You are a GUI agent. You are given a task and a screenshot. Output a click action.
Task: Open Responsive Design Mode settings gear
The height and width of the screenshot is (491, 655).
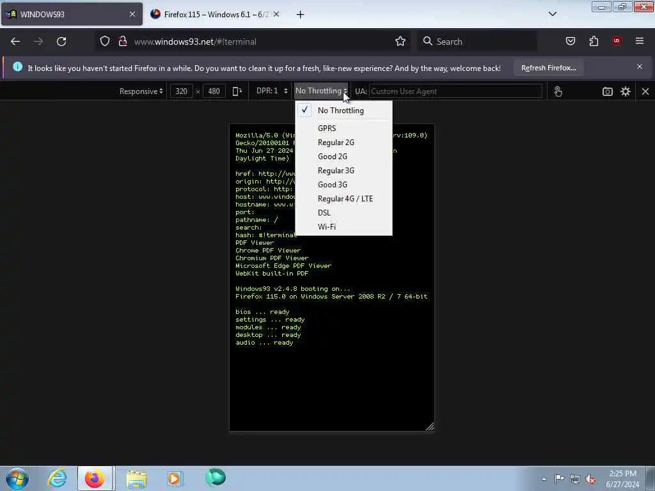pos(626,91)
